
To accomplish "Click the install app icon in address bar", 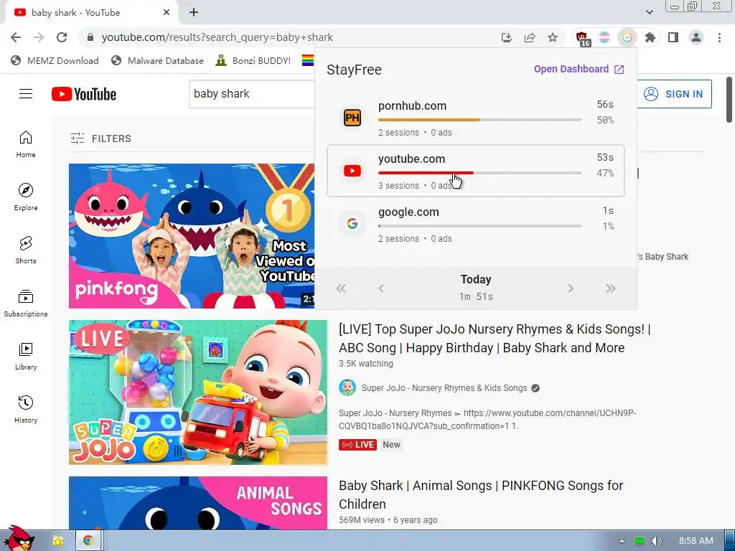I will [506, 37].
